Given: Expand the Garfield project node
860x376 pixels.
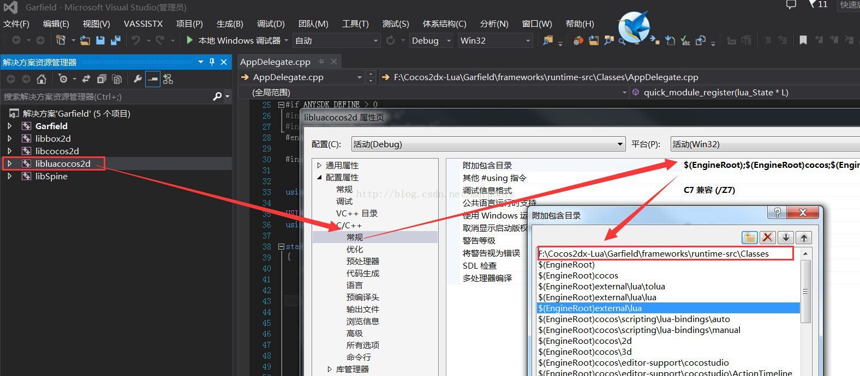Looking at the screenshot, I should [x=9, y=126].
